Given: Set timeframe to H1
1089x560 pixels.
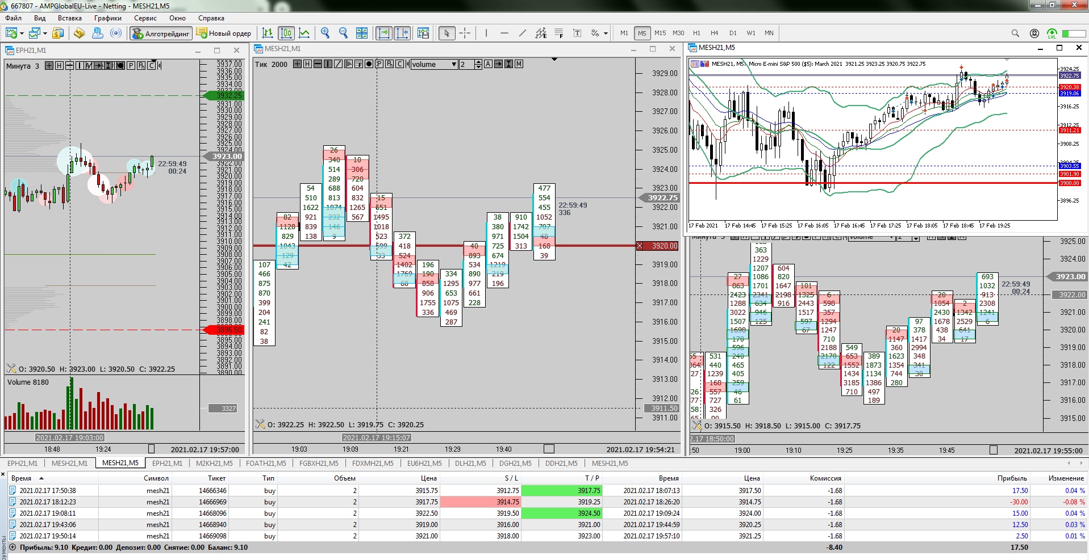Looking at the screenshot, I should coord(697,33).
